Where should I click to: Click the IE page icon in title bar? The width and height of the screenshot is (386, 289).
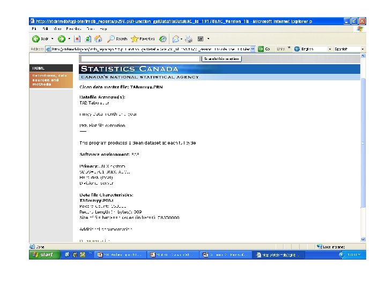(32, 21)
